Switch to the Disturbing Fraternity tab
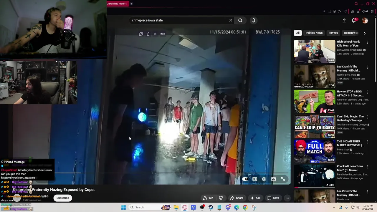 (x=117, y=4)
